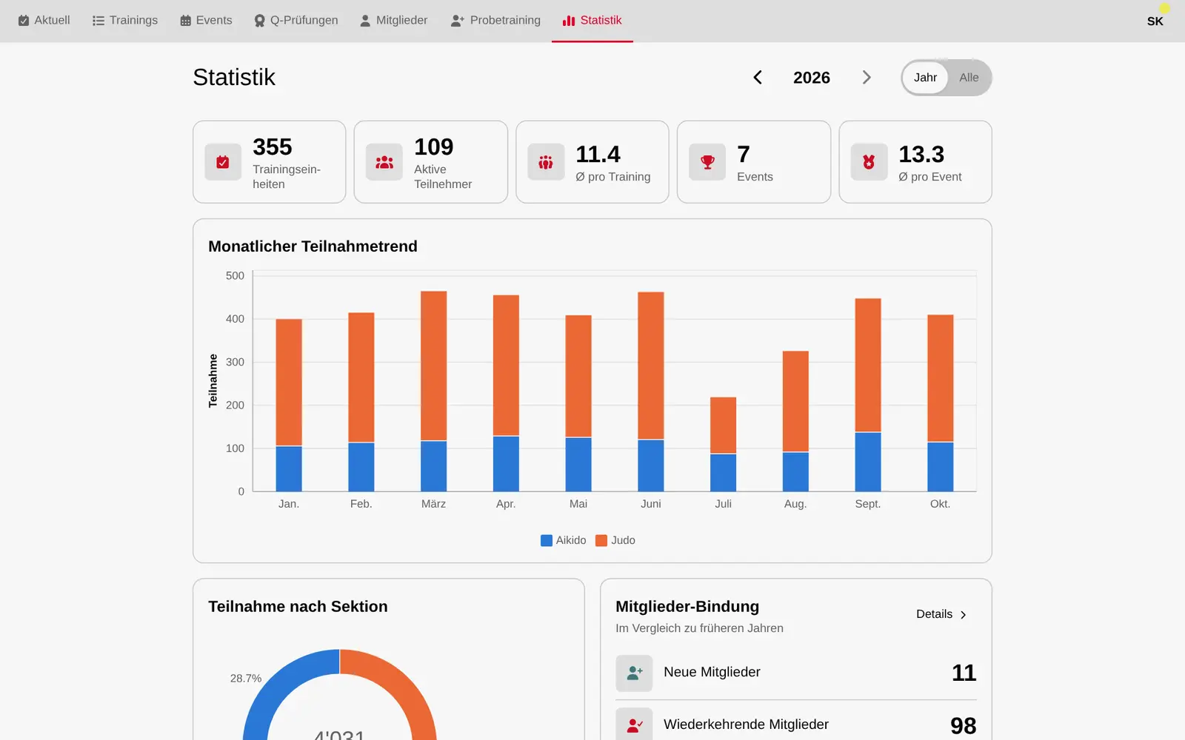Click Wiederkehrende Mitglieder value 98

(963, 726)
